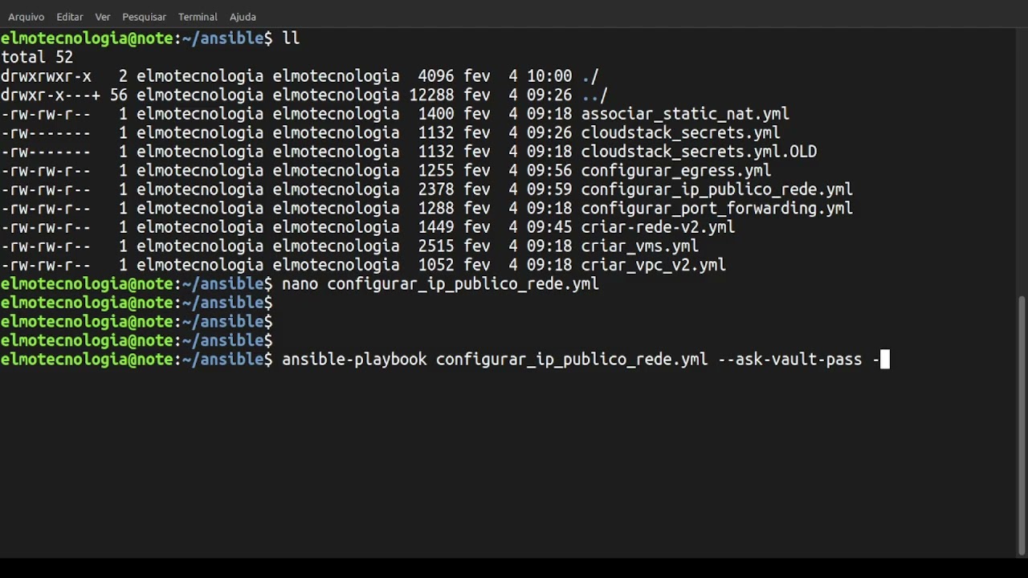Click the 'll' command text
The height and width of the screenshot is (578, 1028).
point(291,39)
